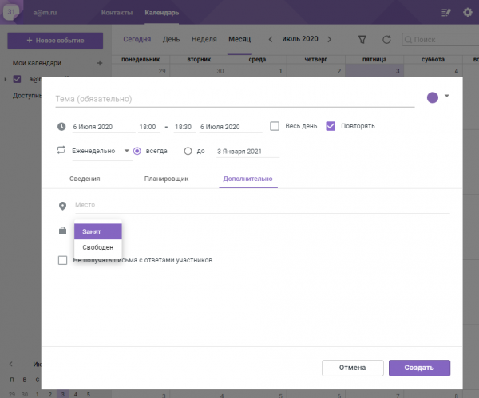Click the briefcase availability icon
The height and width of the screenshot is (398, 479).
[x=62, y=231]
